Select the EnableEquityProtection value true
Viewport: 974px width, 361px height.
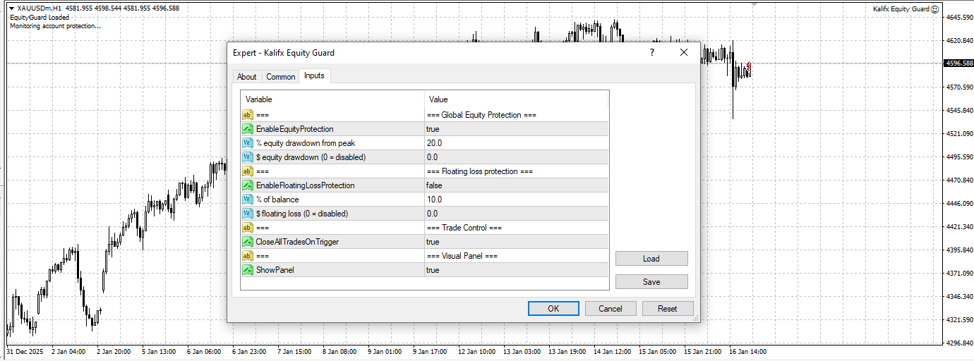point(433,129)
